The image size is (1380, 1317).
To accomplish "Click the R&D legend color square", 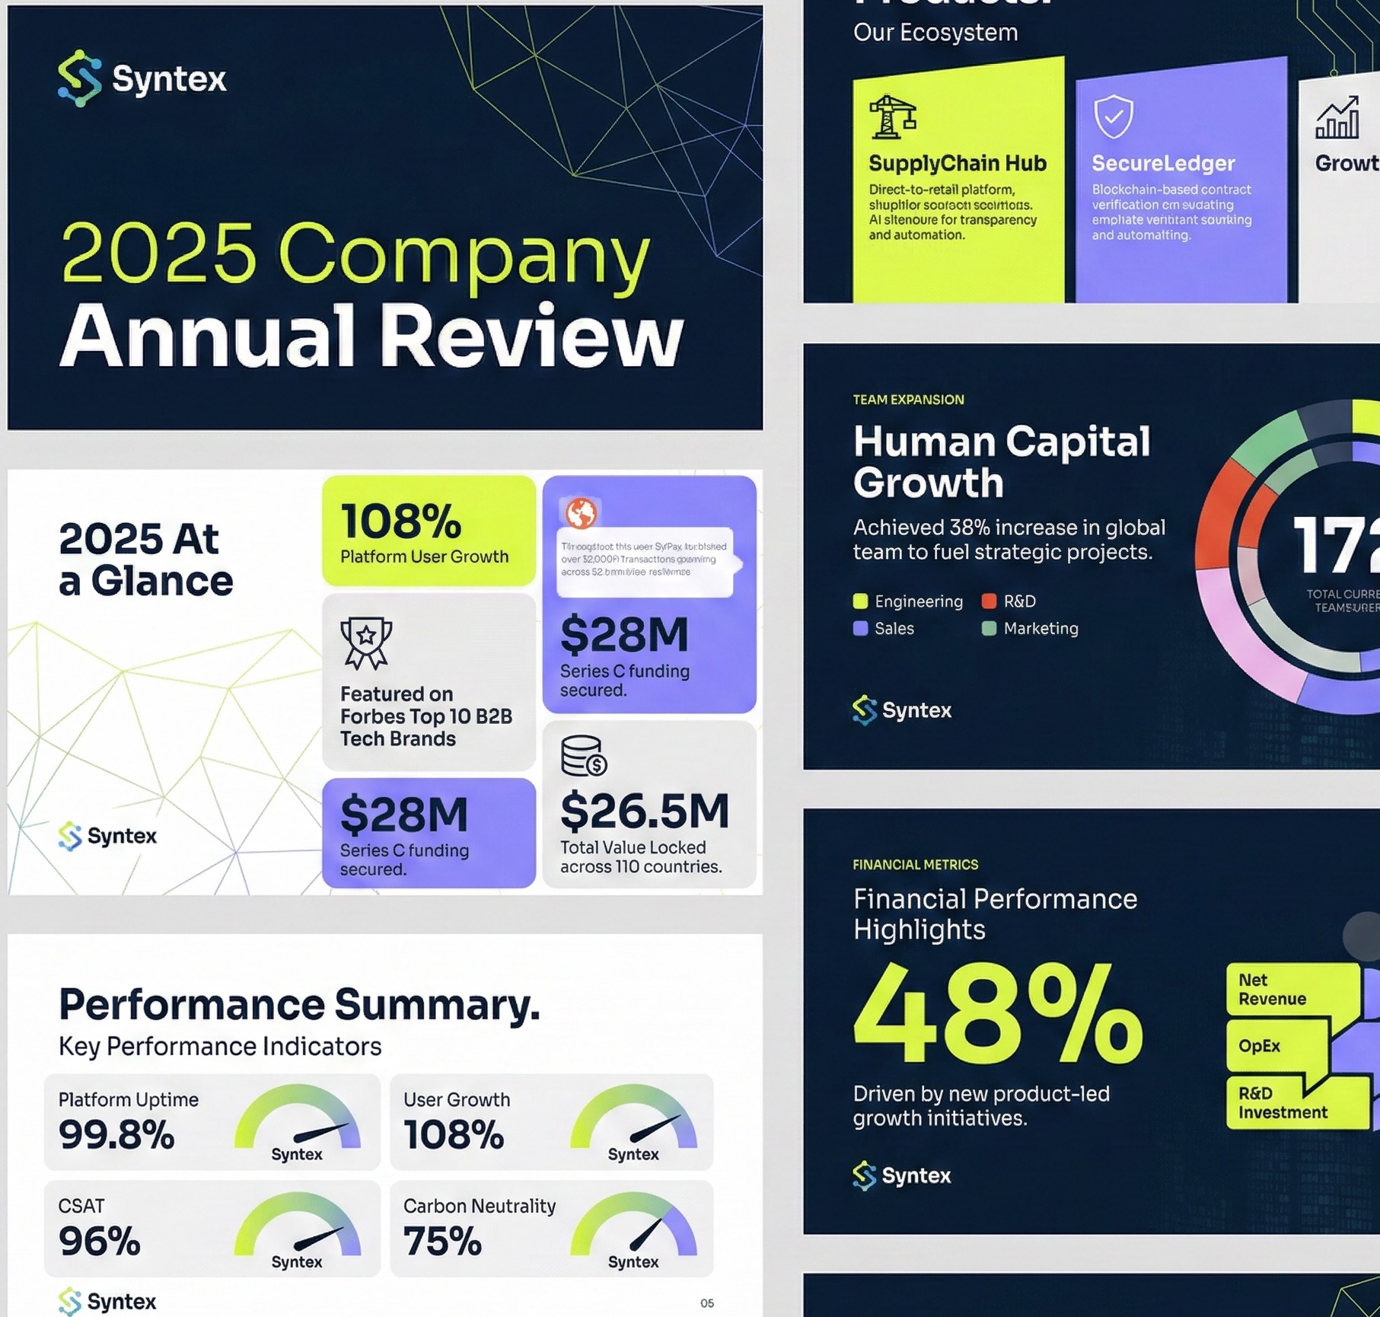I will tap(989, 601).
